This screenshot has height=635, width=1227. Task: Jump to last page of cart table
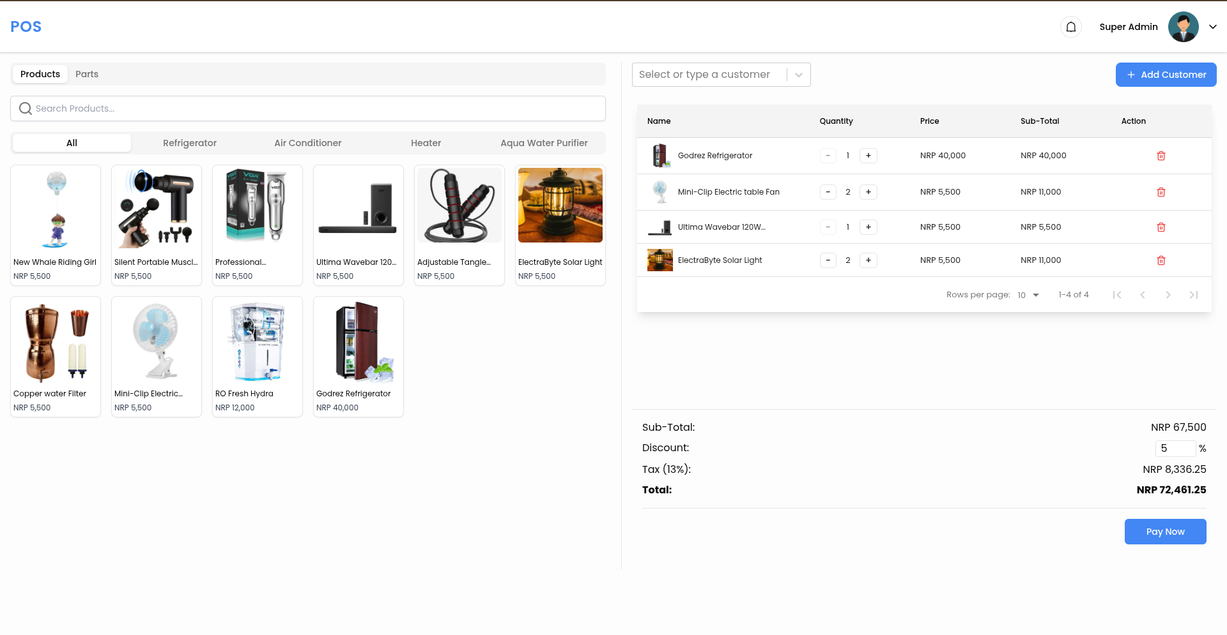(x=1193, y=295)
